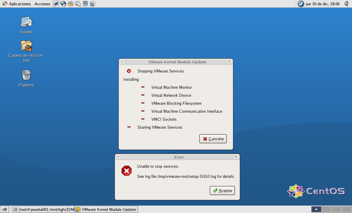Viewport: 352px width, 213px height.
Task: Launch the web browser globe icon
Action: pos(63,4)
